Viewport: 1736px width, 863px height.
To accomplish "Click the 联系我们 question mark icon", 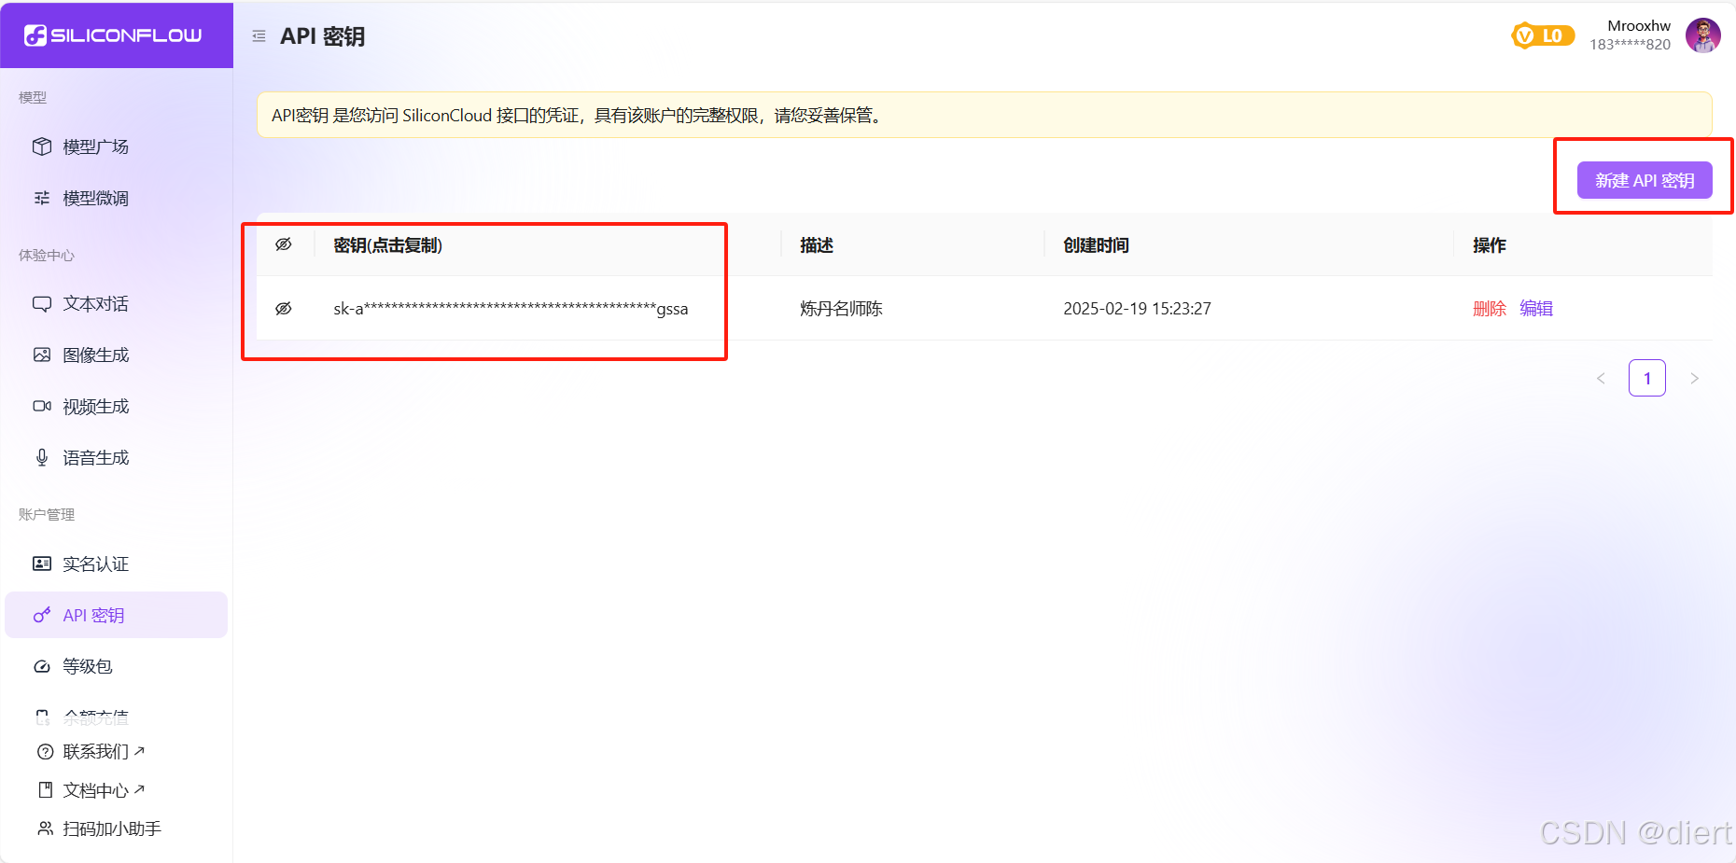I will coord(45,752).
